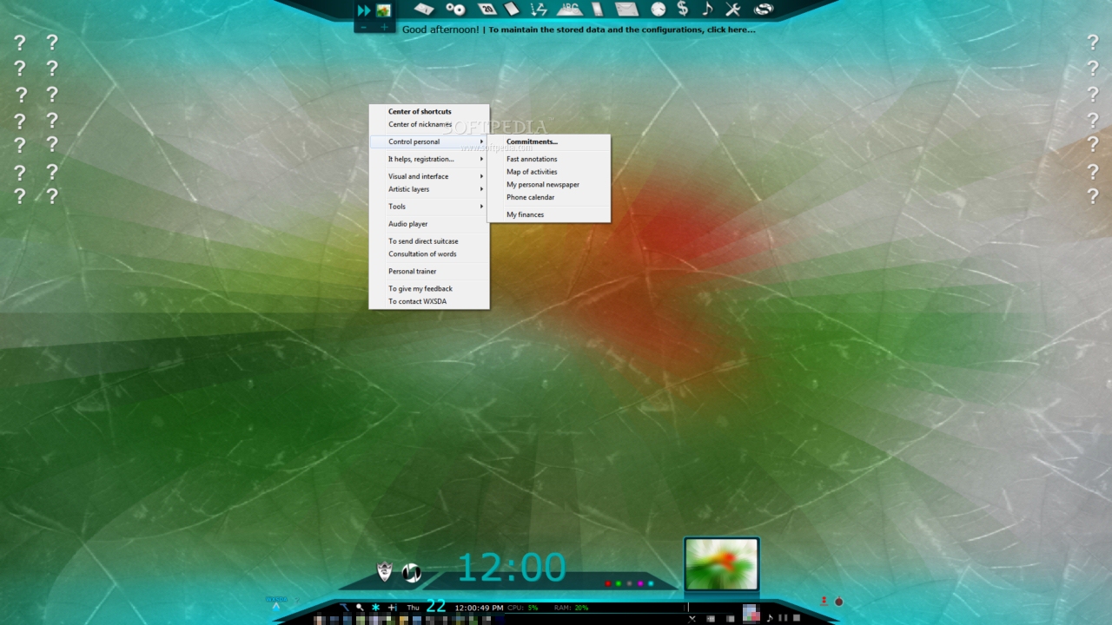Open the mobile phone icon in top toolbar
This screenshot has height=625, width=1112.
(597, 10)
